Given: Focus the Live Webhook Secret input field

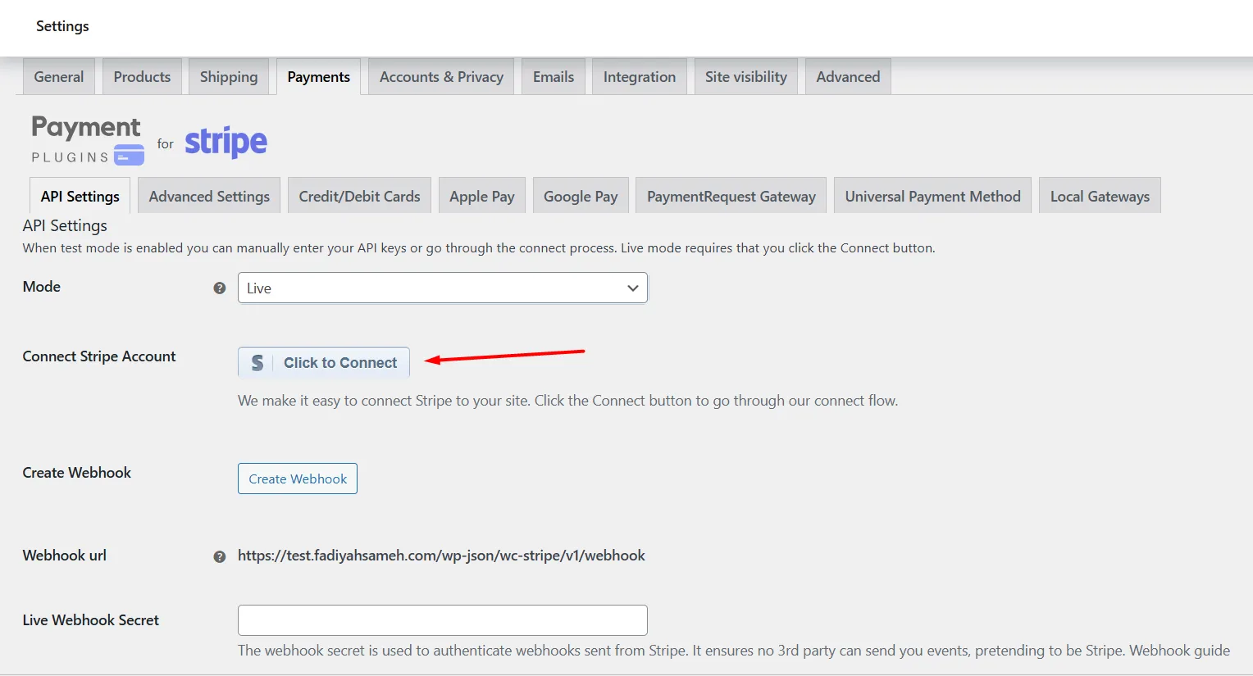Looking at the screenshot, I should 443,620.
